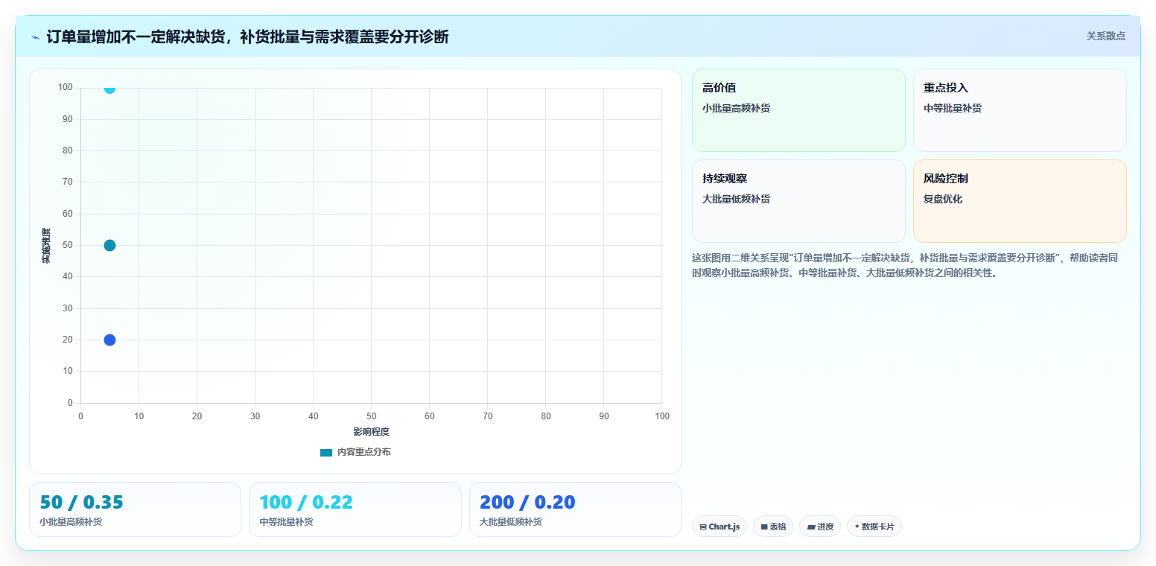Click the 实施难度 y-axis title
The height and width of the screenshot is (566, 1156).
click(46, 246)
